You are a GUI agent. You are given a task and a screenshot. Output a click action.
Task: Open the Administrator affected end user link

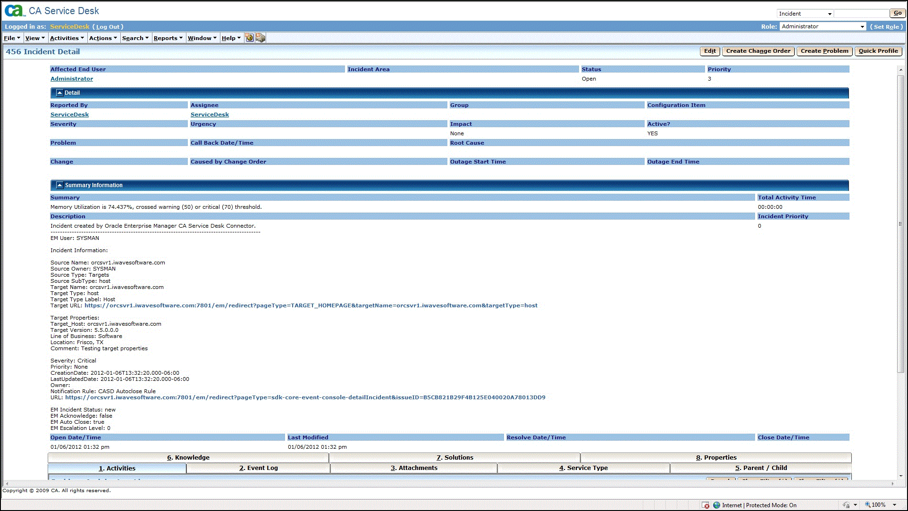[x=72, y=79]
